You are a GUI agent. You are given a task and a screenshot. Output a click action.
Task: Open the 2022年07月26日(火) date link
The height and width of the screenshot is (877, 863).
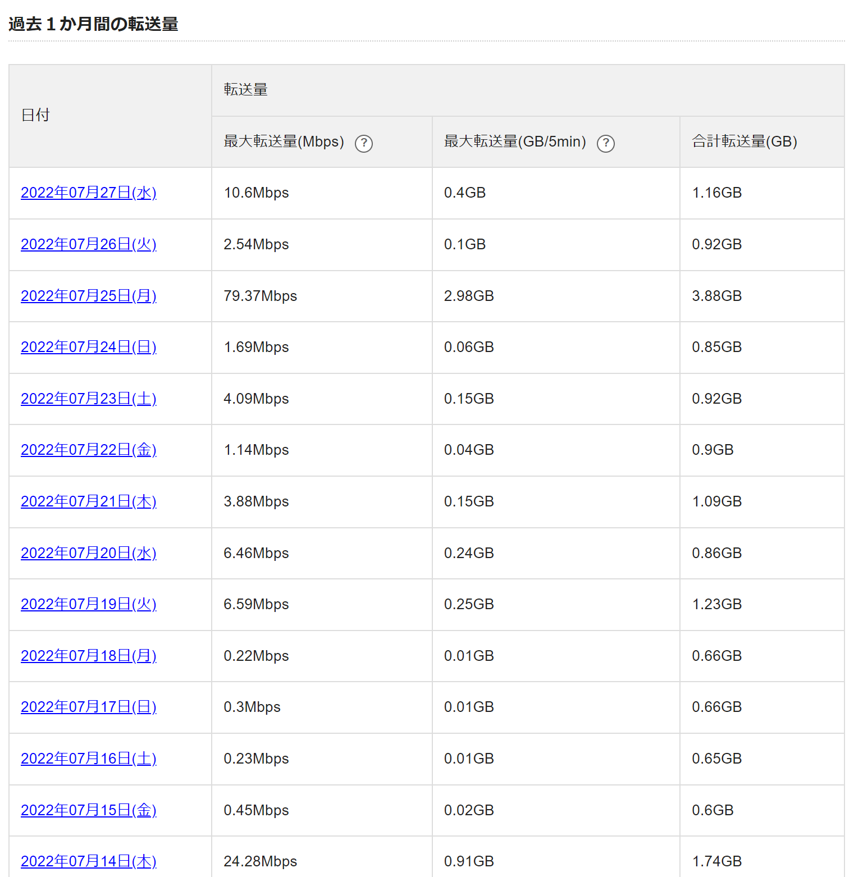89,244
